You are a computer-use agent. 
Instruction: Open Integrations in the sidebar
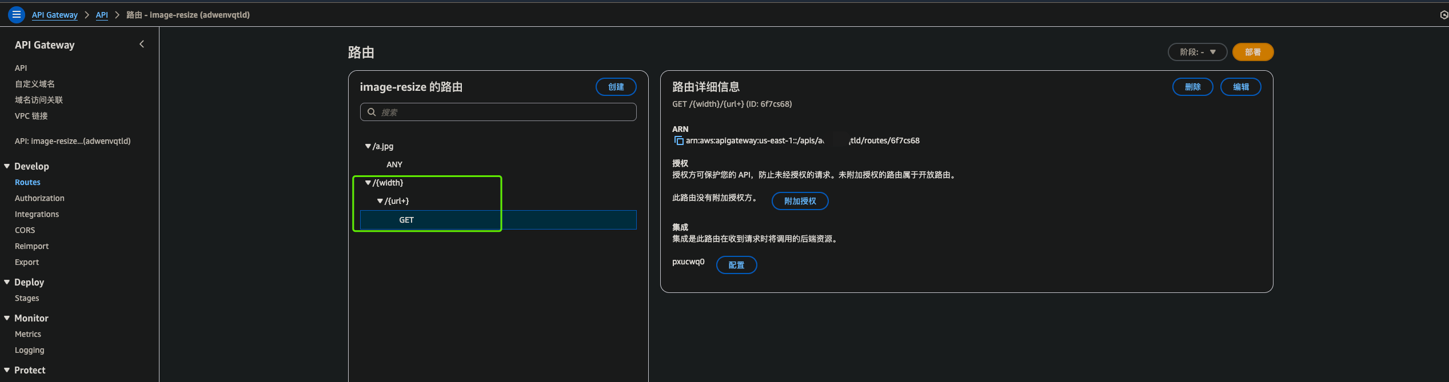point(37,214)
